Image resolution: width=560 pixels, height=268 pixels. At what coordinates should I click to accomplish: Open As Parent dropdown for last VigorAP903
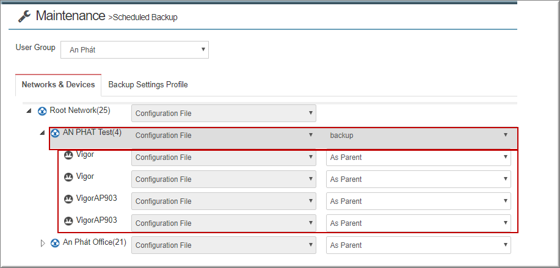pyautogui.click(x=418, y=223)
